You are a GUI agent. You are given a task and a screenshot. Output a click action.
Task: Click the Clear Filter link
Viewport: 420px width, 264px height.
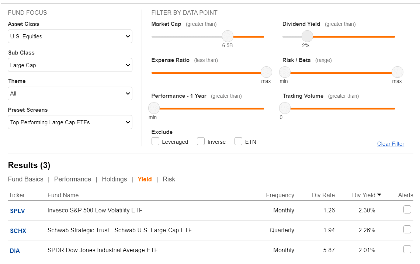coord(391,144)
